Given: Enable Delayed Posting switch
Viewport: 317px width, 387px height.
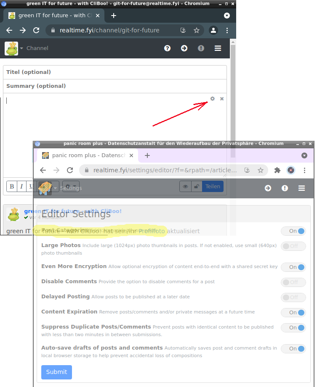Looking at the screenshot, I should pos(293,297).
